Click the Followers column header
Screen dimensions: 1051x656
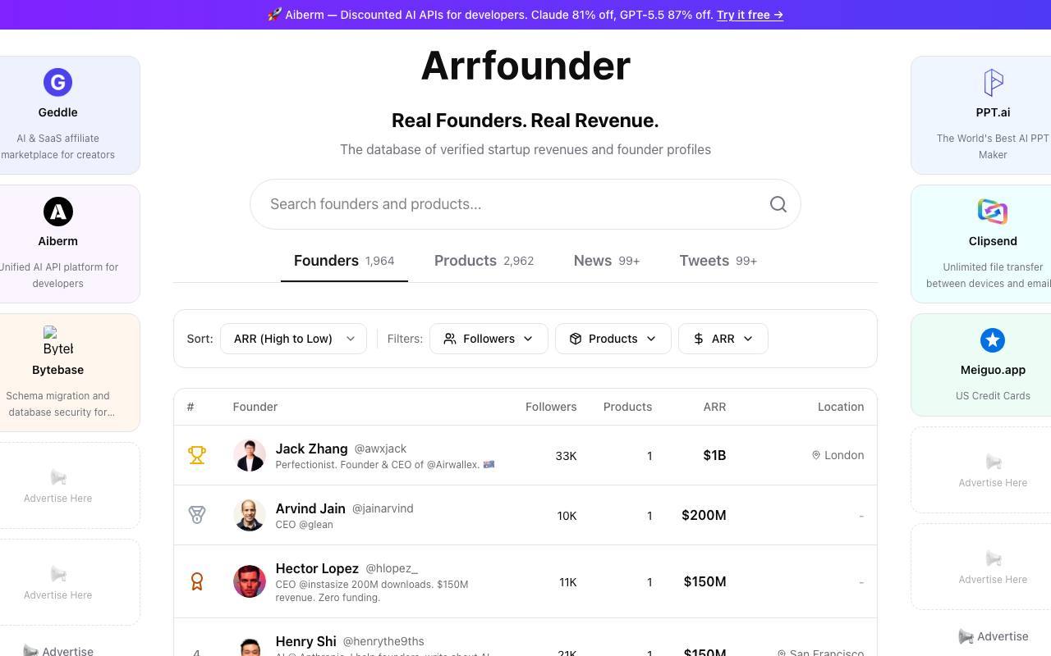tap(551, 407)
